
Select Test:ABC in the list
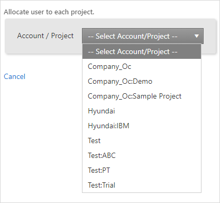click(142, 155)
